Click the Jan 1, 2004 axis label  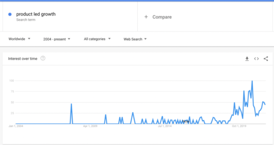16,126
